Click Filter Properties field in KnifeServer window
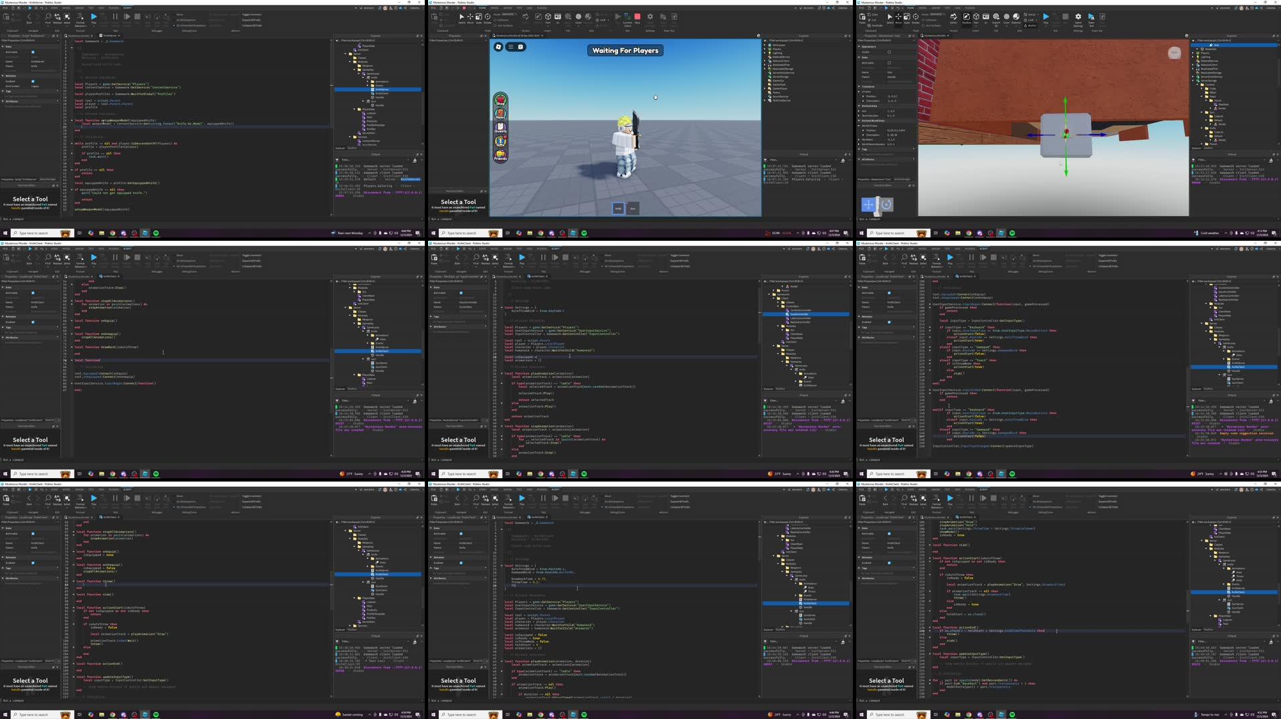Image resolution: width=1281 pixels, height=719 pixels. point(30,40)
